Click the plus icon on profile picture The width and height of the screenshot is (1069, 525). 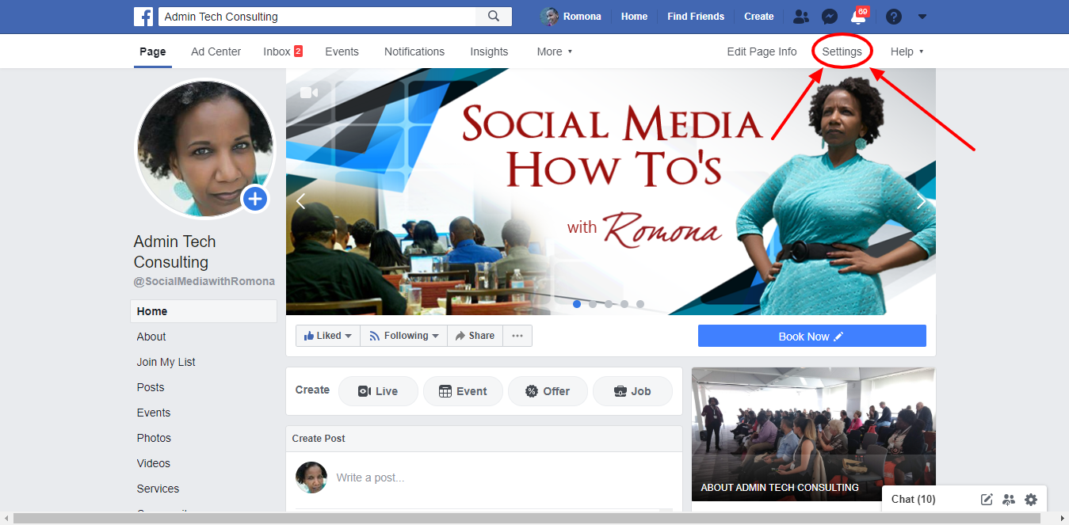254,199
